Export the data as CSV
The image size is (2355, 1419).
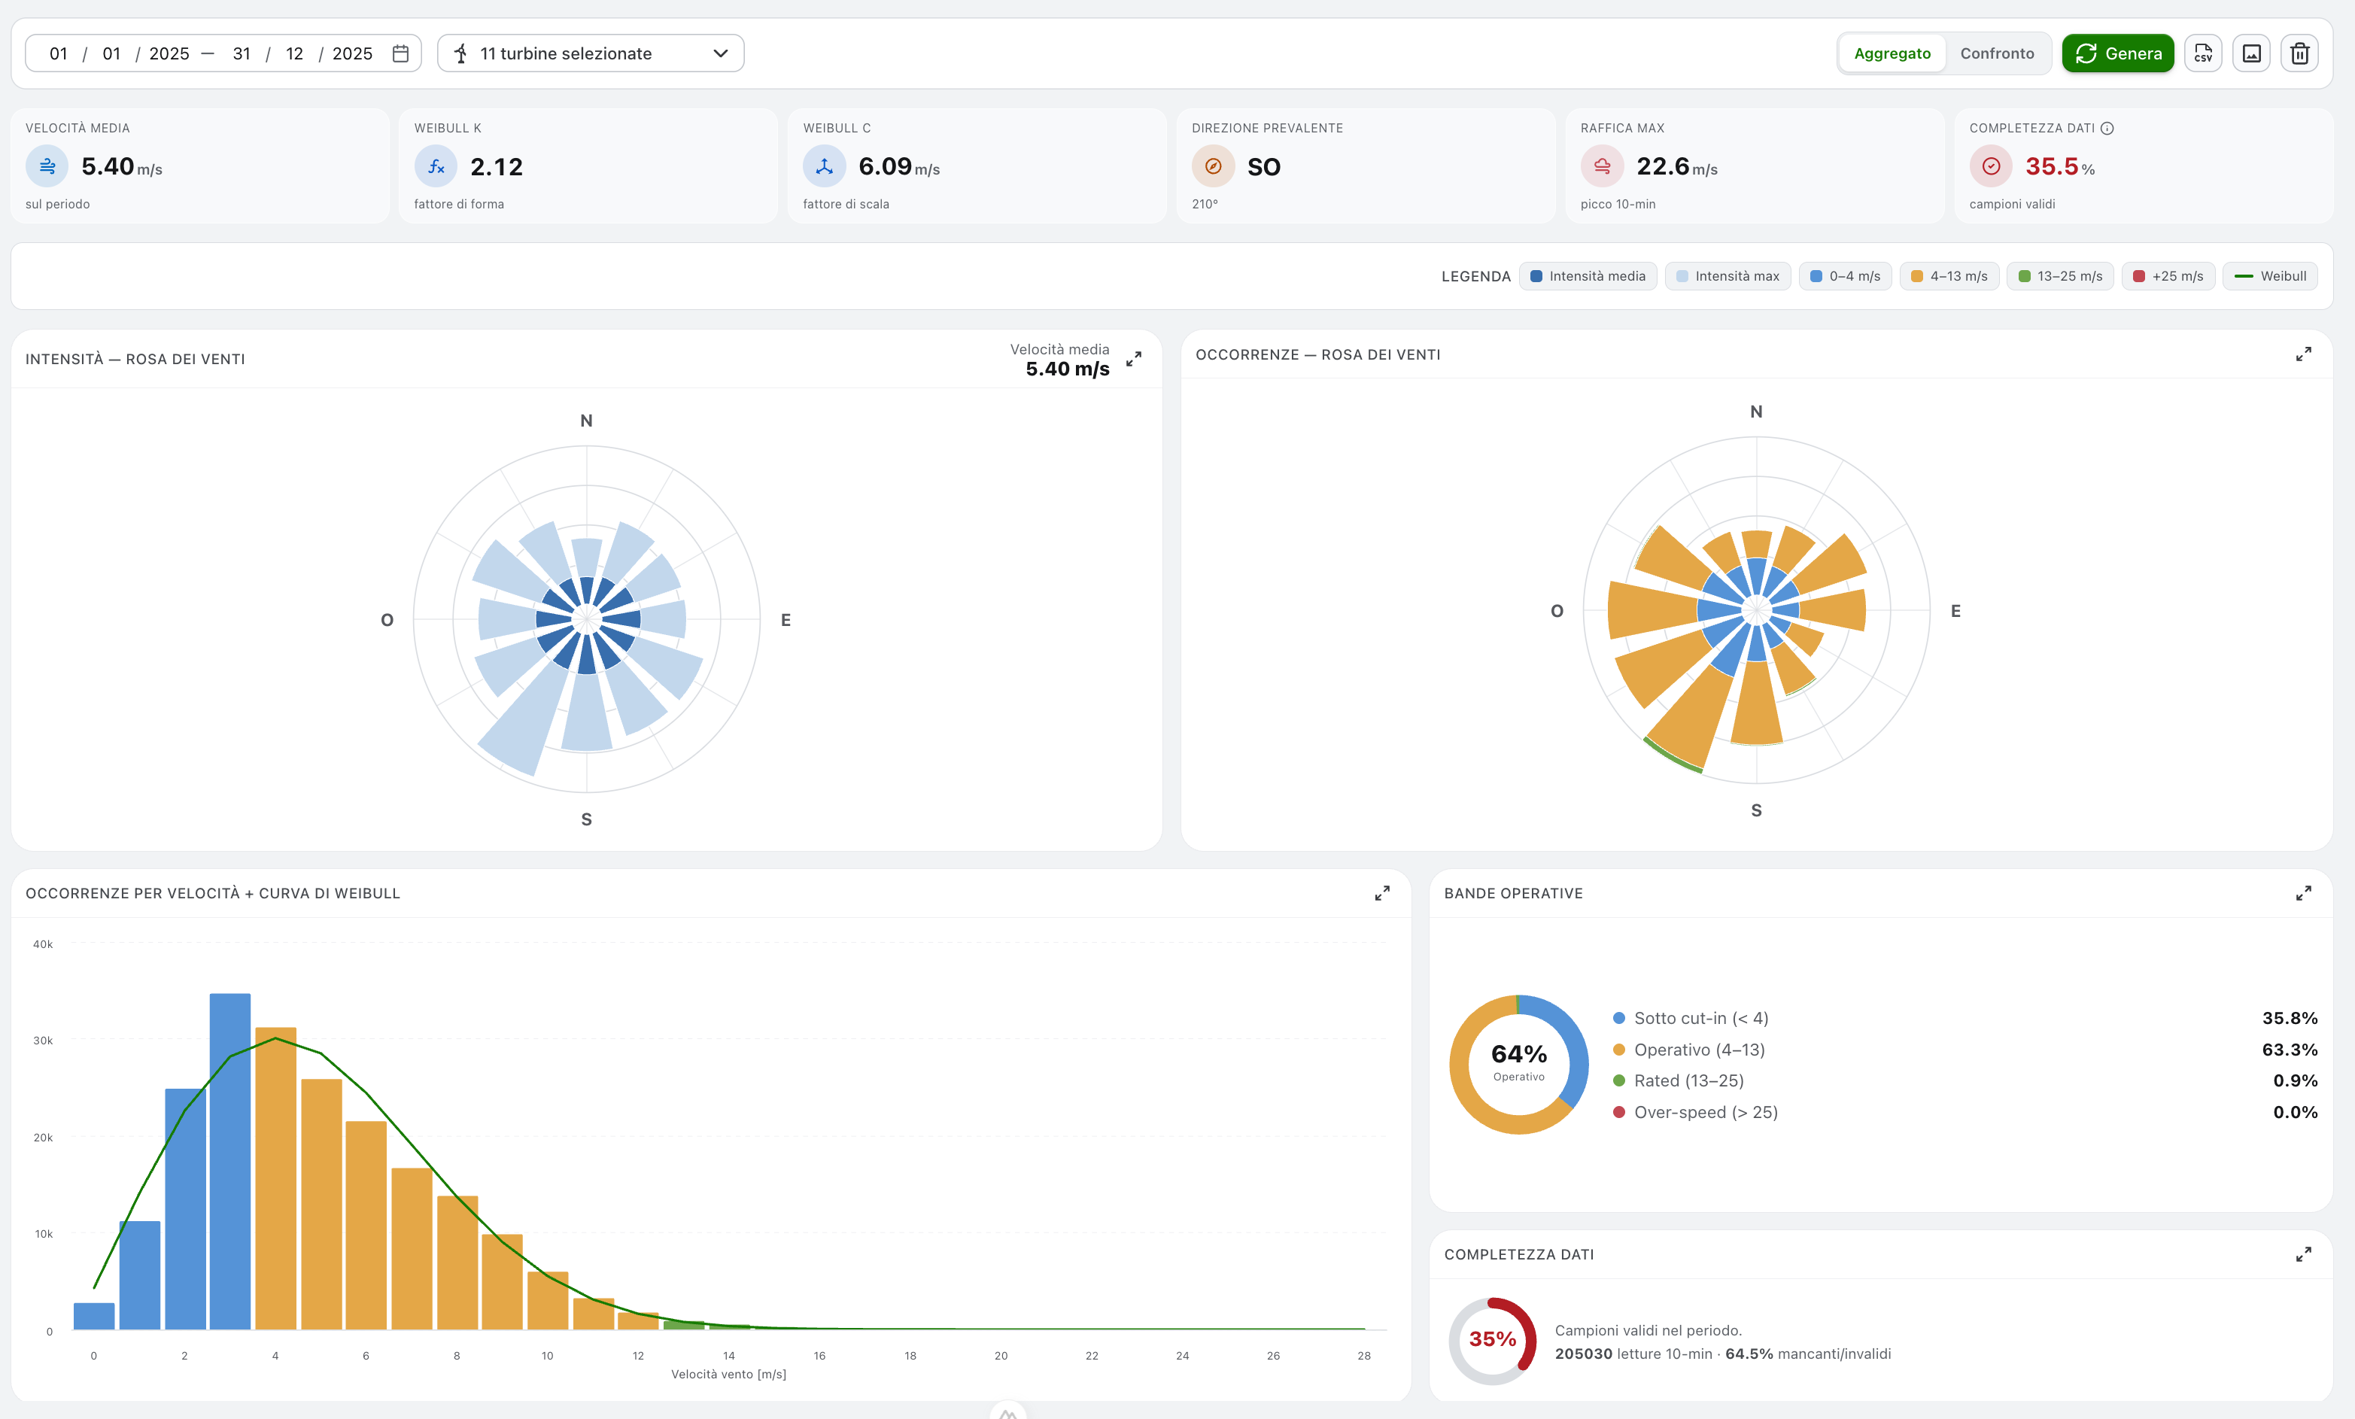(x=2203, y=53)
